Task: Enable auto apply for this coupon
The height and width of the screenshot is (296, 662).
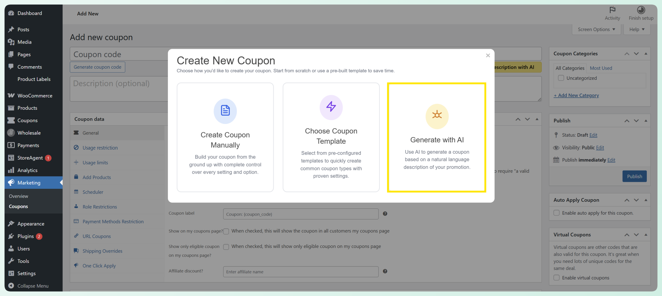Action: 556,213
